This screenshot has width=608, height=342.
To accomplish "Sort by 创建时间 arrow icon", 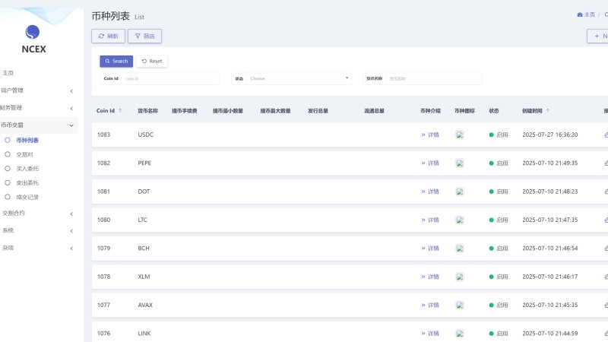I will 547,110.
